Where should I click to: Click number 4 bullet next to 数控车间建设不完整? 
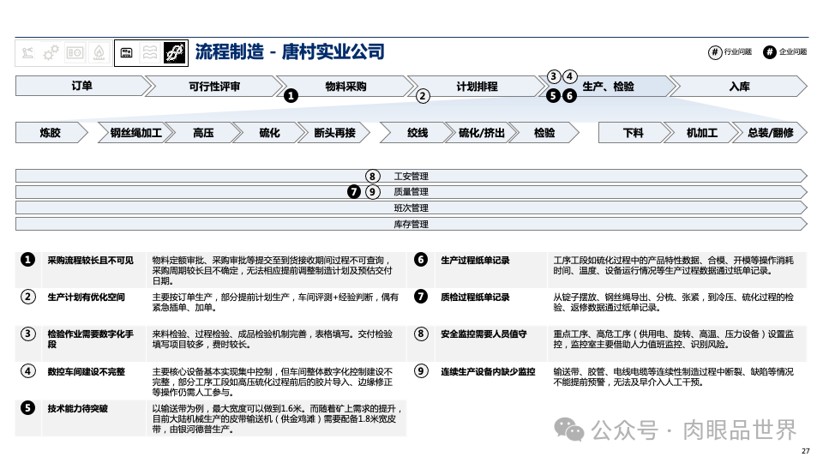[x=27, y=371]
